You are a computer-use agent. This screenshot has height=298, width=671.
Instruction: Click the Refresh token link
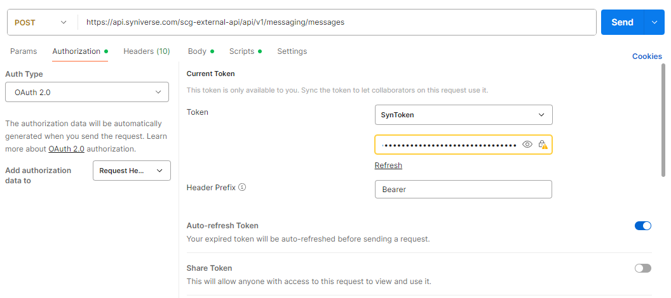[388, 165]
